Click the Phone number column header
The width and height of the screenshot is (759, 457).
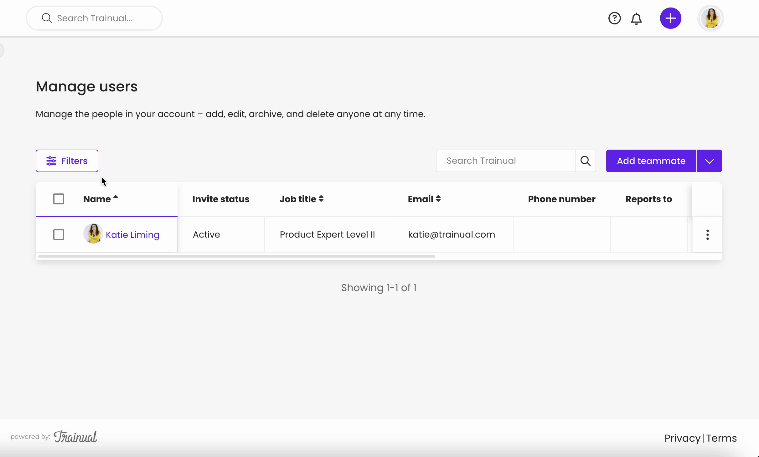561,199
